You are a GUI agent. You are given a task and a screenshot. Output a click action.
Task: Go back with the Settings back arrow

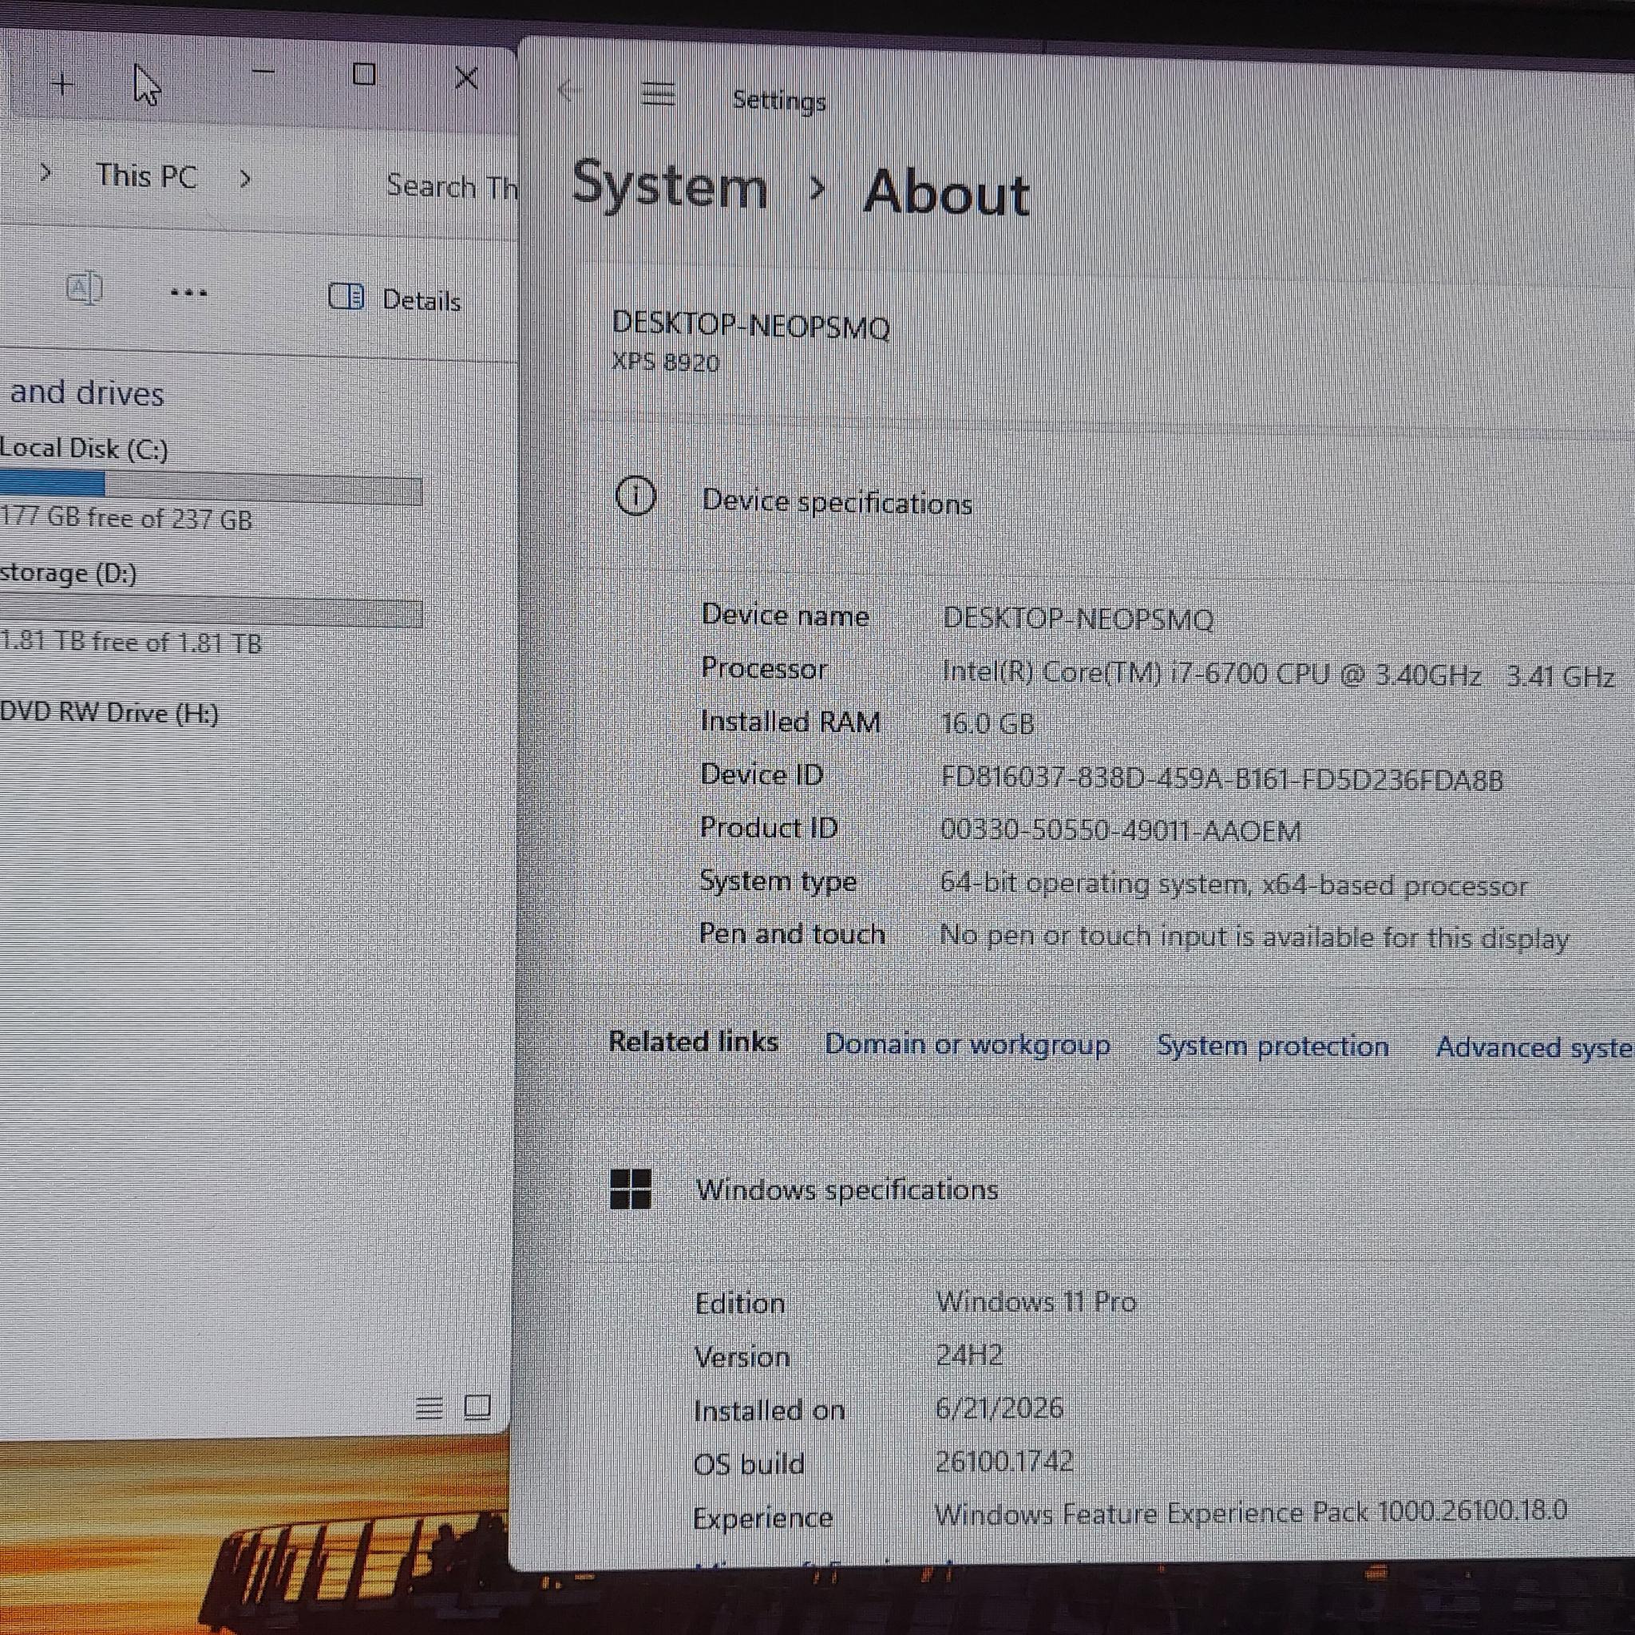click(x=570, y=90)
